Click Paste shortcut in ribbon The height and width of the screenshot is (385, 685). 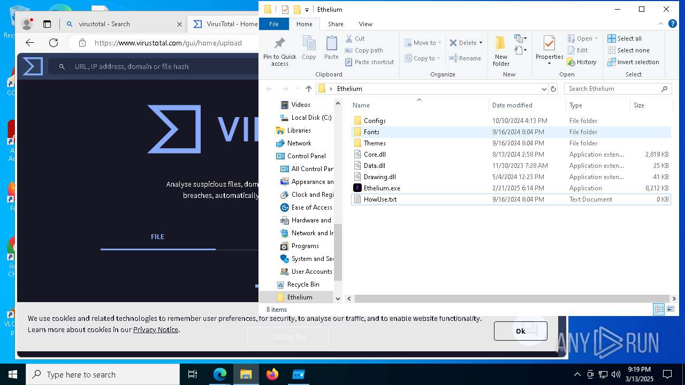(x=369, y=62)
